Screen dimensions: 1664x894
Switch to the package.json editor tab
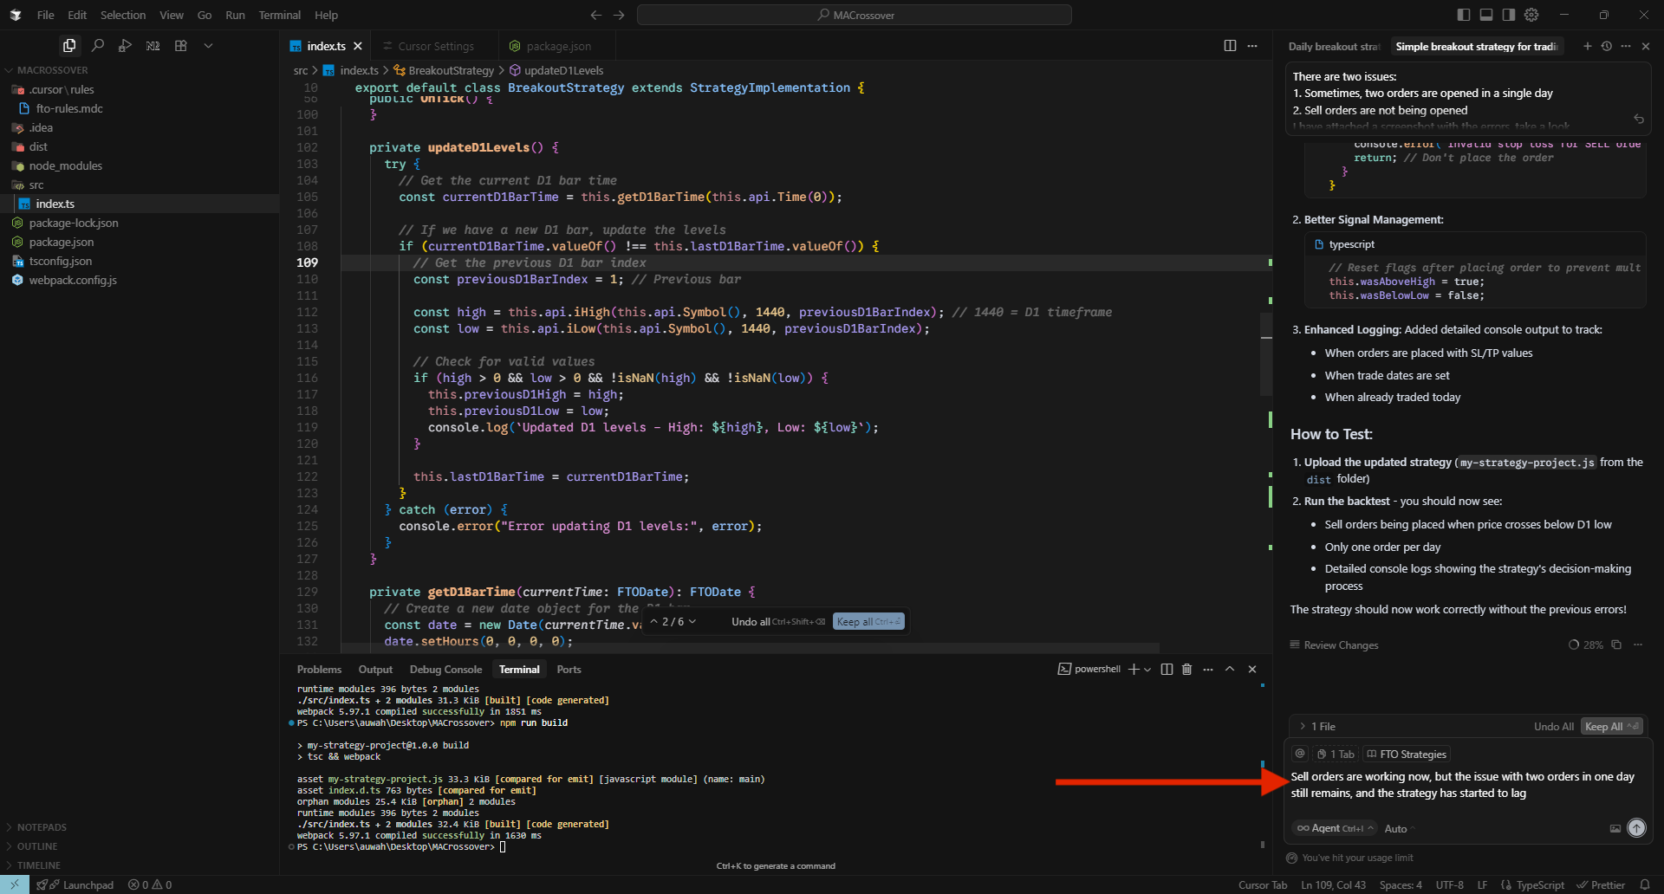558,47
